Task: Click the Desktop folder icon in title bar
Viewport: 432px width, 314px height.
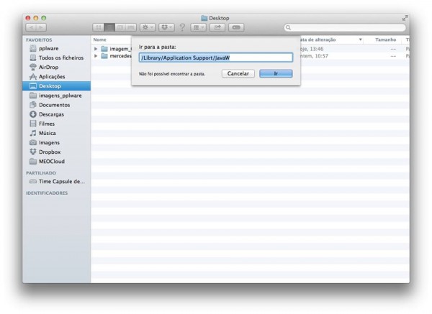Action: point(204,18)
